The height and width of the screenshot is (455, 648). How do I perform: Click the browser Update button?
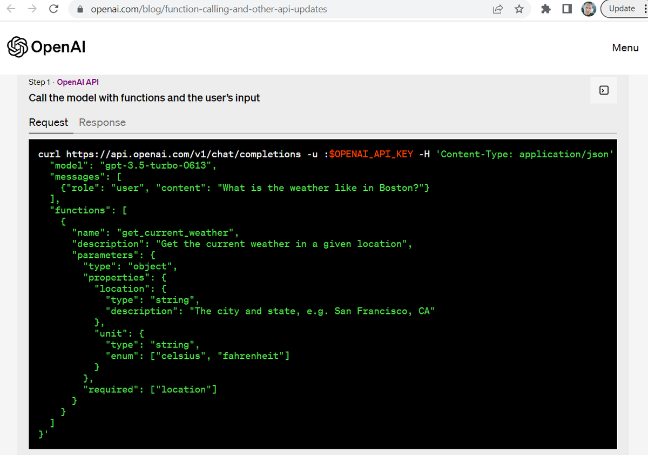pos(622,9)
